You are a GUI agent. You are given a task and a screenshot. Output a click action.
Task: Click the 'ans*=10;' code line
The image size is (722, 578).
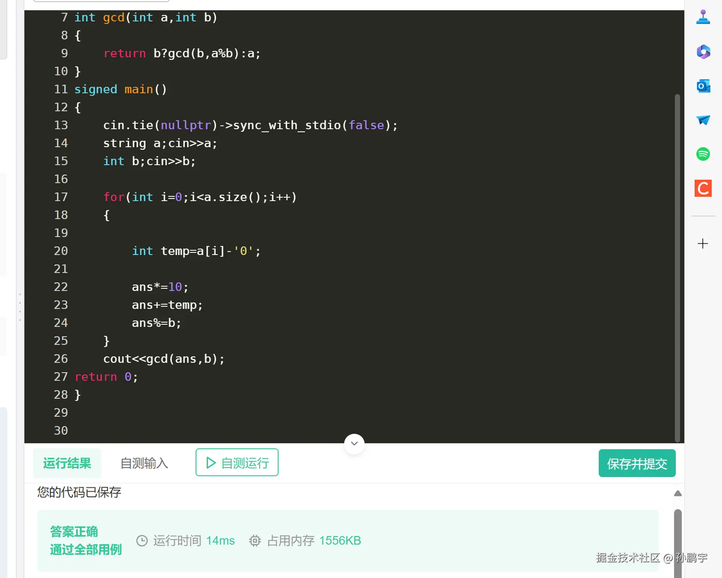[160, 287]
